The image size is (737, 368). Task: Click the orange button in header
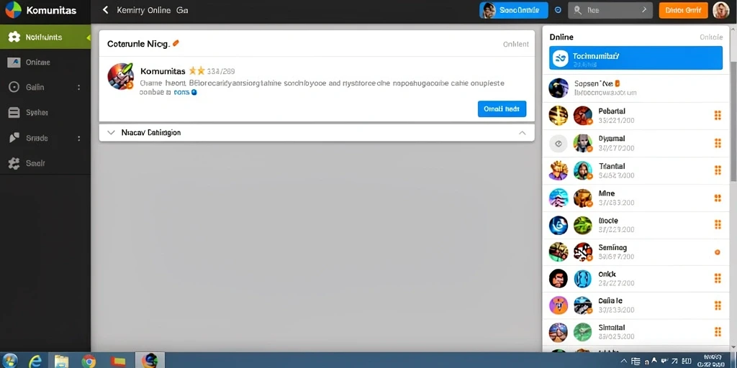pyautogui.click(x=683, y=10)
